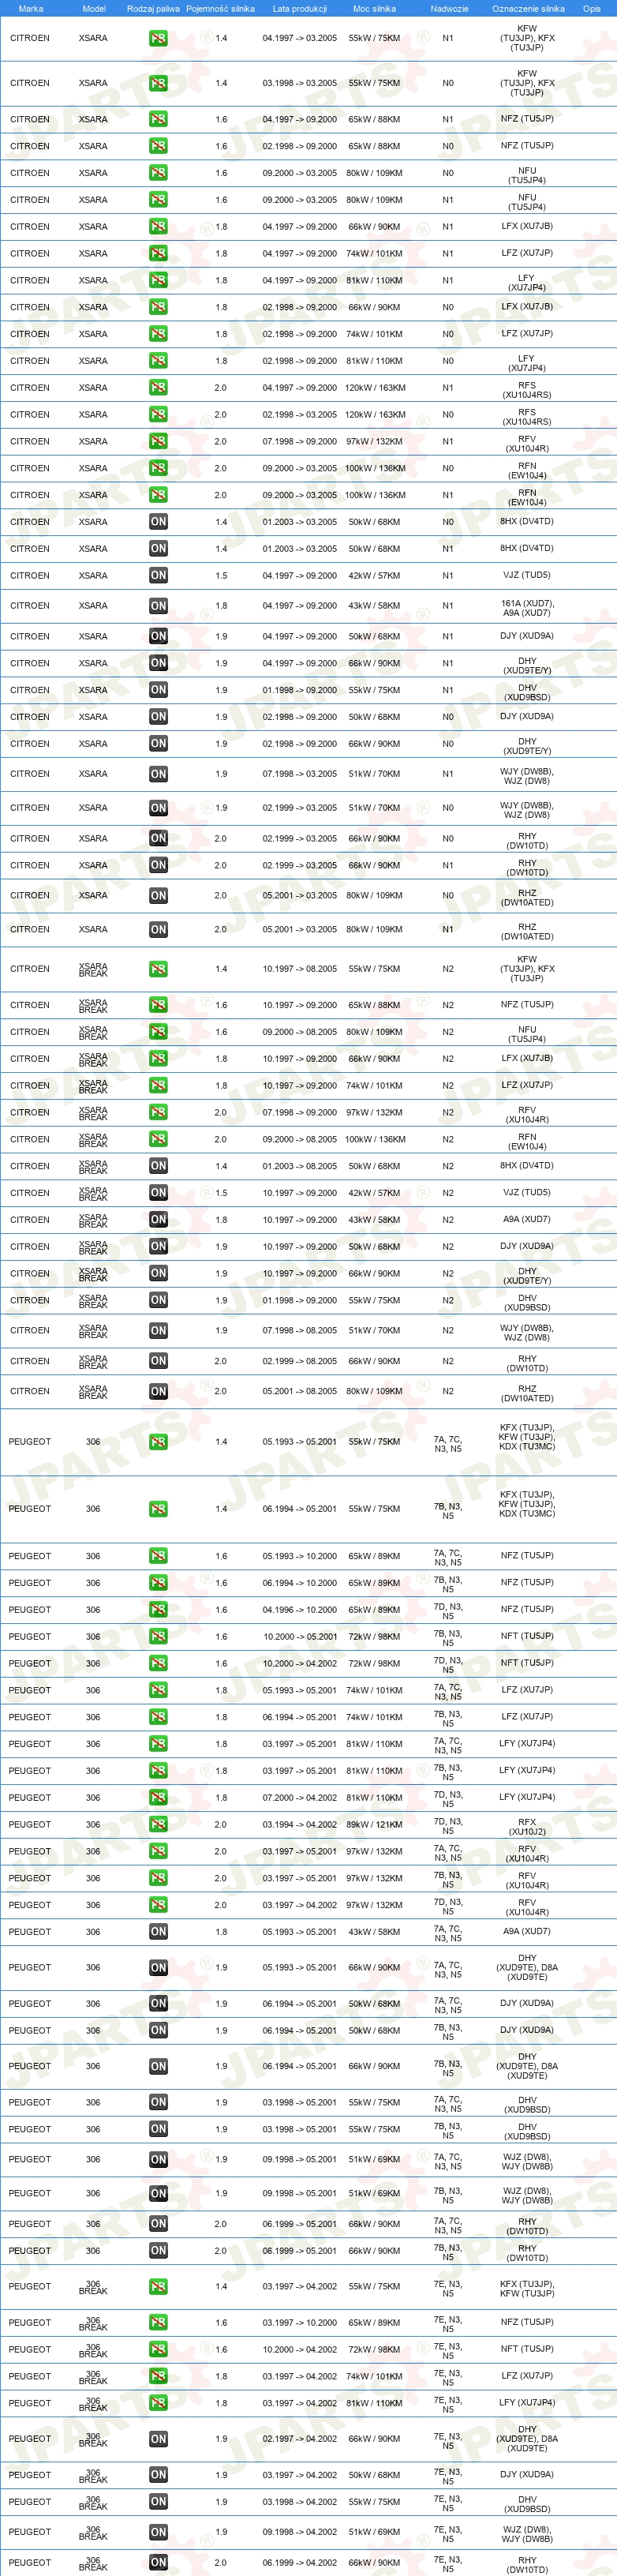Screen dimensions: 617x2576
Task: Select the Pojemność silnika column header
Action: pyautogui.click(x=220, y=8)
